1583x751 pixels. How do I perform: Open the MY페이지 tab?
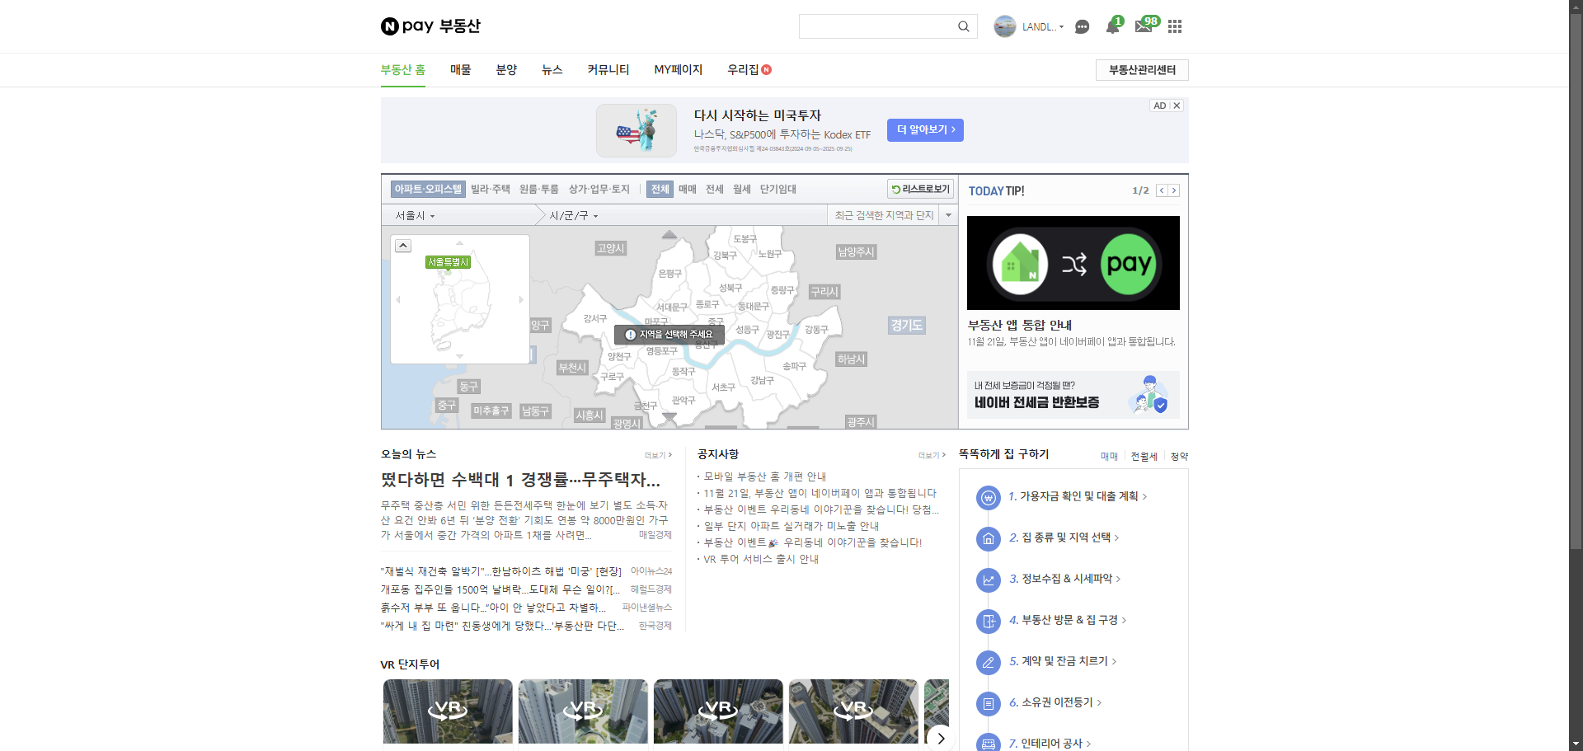(x=679, y=70)
